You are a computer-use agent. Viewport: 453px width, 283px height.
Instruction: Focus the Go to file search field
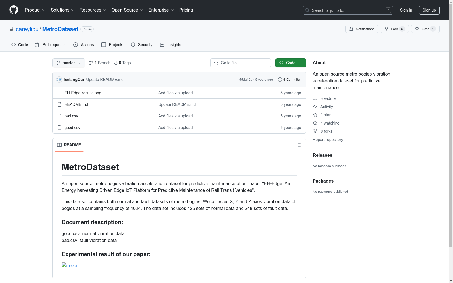coord(241,63)
